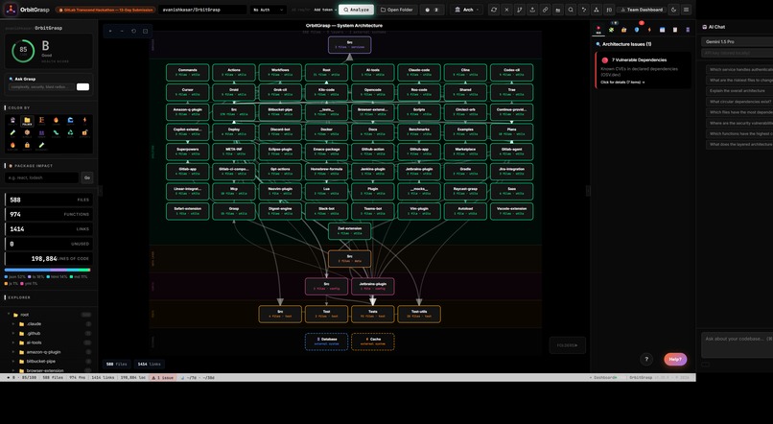The width and height of the screenshot is (773, 424).
Task: Select the padlock color-by icon in third row
Action: [x=27, y=146]
